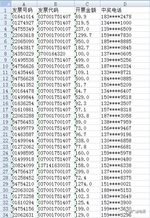The width and height of the screenshot is (150, 218).
Task: Select phone cell 183****2478
Action: [125, 17]
